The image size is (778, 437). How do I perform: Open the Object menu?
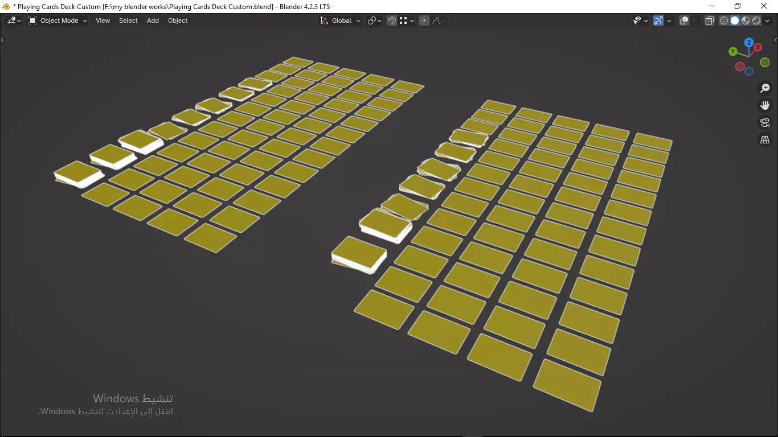pos(178,20)
